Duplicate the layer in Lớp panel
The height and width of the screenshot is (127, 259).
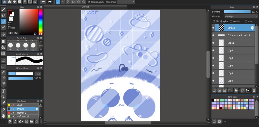point(242,90)
